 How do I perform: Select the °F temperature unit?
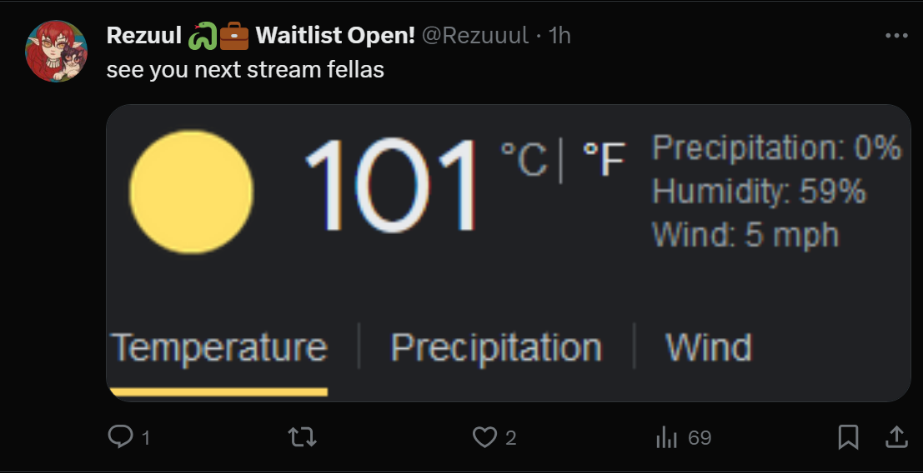[604, 159]
